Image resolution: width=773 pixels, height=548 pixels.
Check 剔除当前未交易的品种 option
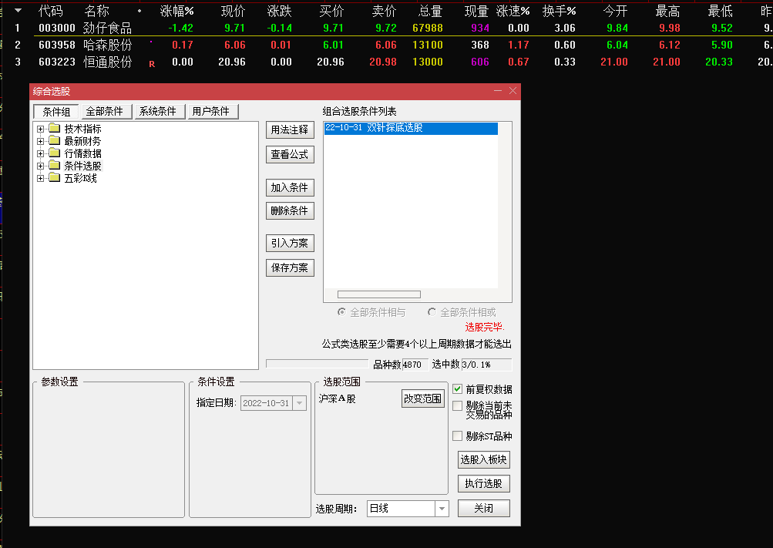456,406
